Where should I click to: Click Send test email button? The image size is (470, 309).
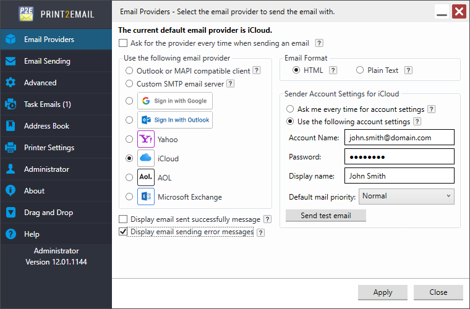pos(326,216)
